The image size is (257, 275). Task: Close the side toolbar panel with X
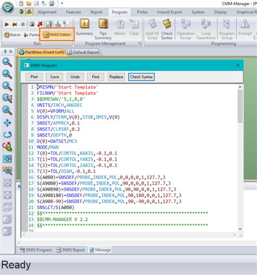pos(11,52)
